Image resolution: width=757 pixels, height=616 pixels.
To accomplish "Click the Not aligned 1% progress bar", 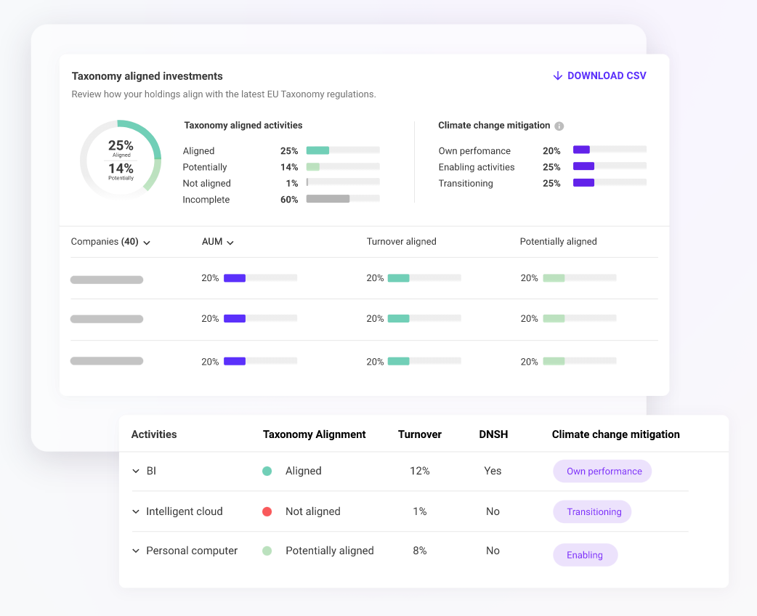I will pos(343,182).
